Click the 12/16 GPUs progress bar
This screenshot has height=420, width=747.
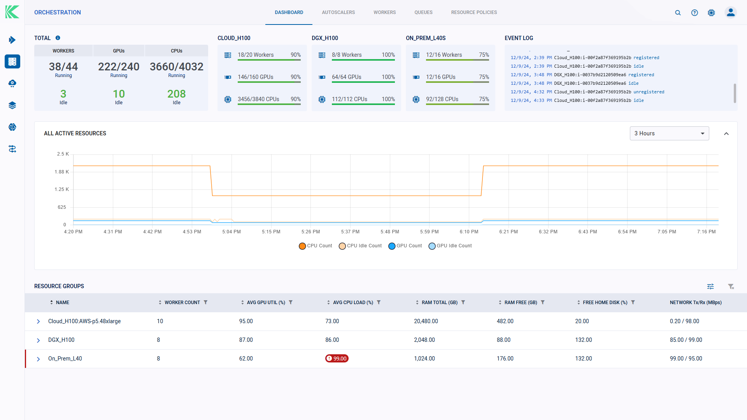click(457, 82)
